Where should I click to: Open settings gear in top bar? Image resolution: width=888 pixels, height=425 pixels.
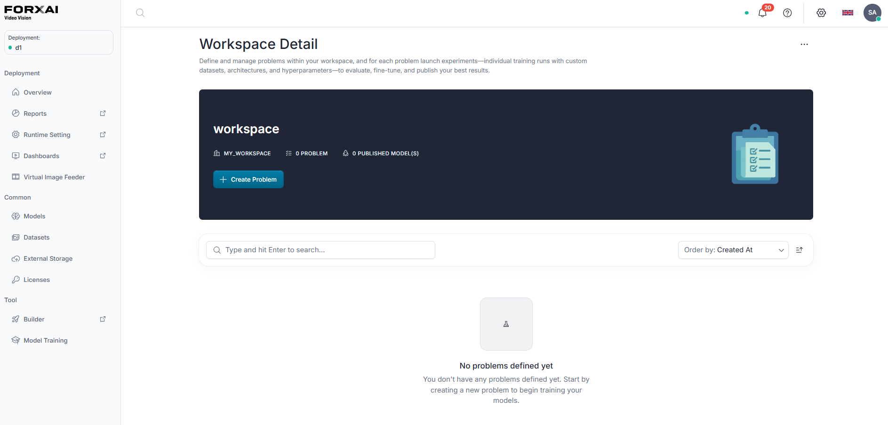pos(821,13)
